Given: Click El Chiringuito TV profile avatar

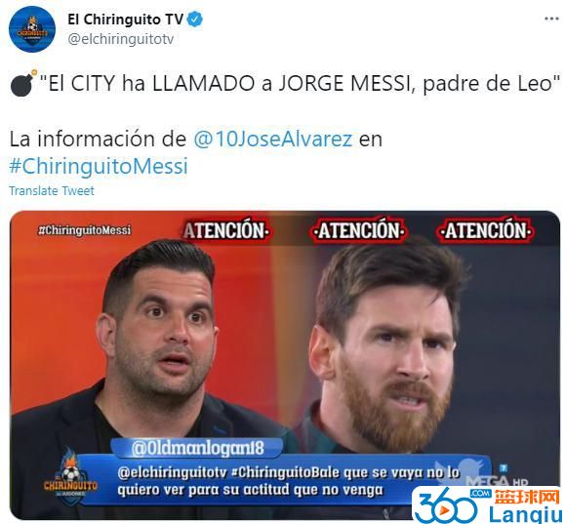Looking at the screenshot, I should pos(32,29).
